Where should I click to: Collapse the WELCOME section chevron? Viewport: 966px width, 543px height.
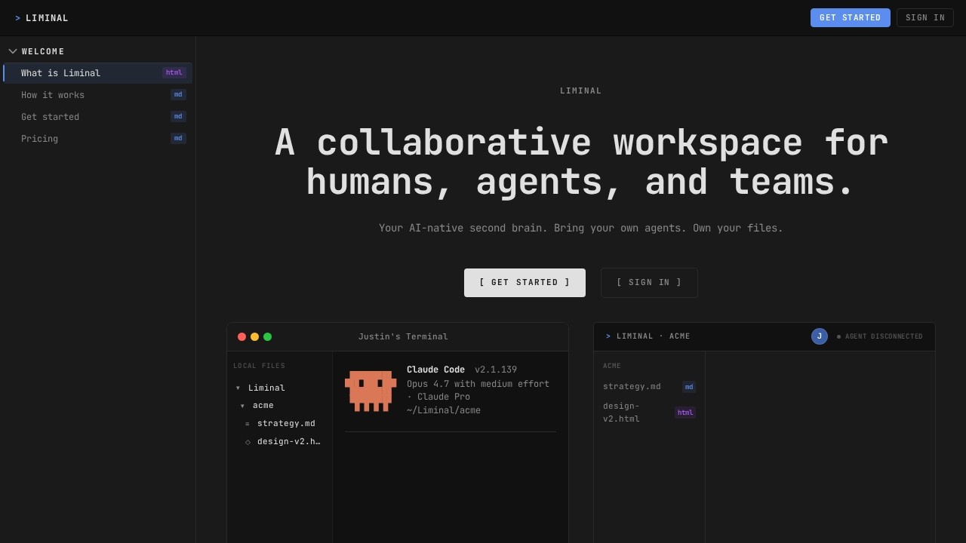pyautogui.click(x=13, y=51)
